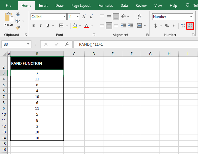The height and width of the screenshot is (154, 198).
Task: Switch to the Formulas tab
Action: 105,6
